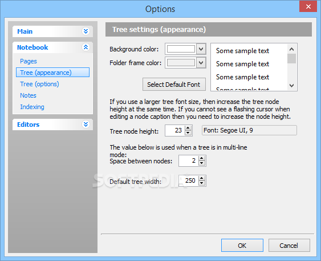The image size is (321, 261).
Task: Collapse the Notebook section chevron
Action: pos(86,47)
